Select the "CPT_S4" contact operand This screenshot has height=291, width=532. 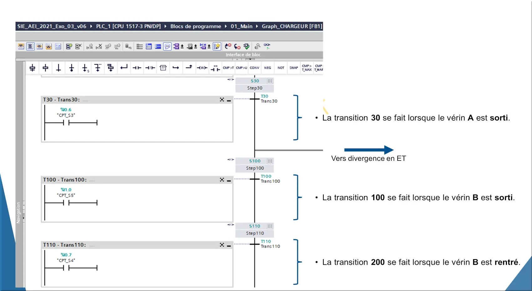click(x=66, y=260)
